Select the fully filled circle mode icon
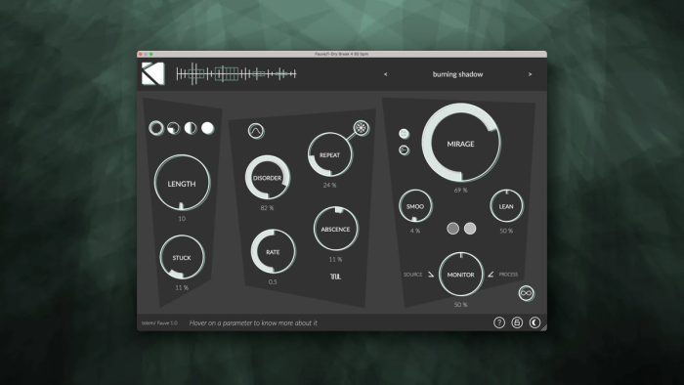Image resolution: width=684 pixels, height=385 pixels. click(207, 128)
